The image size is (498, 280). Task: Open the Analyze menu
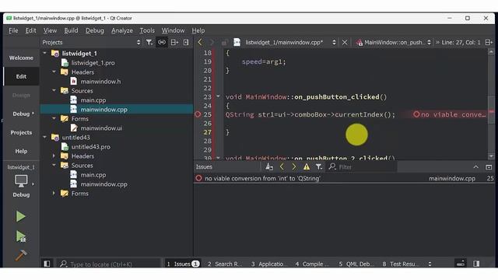(x=122, y=30)
